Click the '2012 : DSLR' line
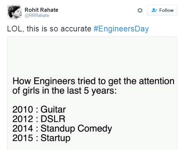The width and height of the screenshot is (185, 150). pyautogui.click(x=39, y=119)
